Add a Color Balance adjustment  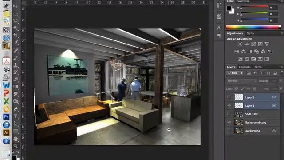click(244, 52)
